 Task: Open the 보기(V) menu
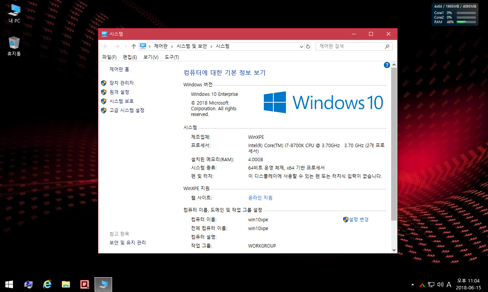[x=151, y=57]
